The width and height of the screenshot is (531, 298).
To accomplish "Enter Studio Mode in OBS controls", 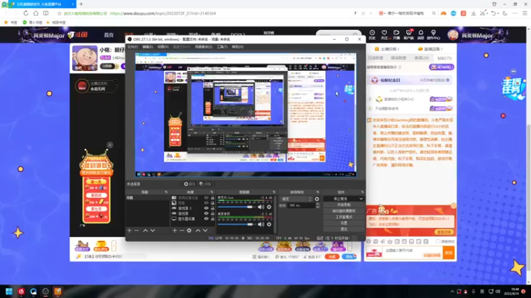I will click(x=344, y=217).
